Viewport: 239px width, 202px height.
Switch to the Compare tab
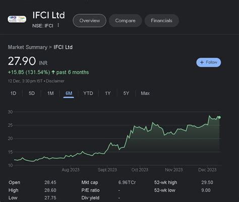coord(125,21)
